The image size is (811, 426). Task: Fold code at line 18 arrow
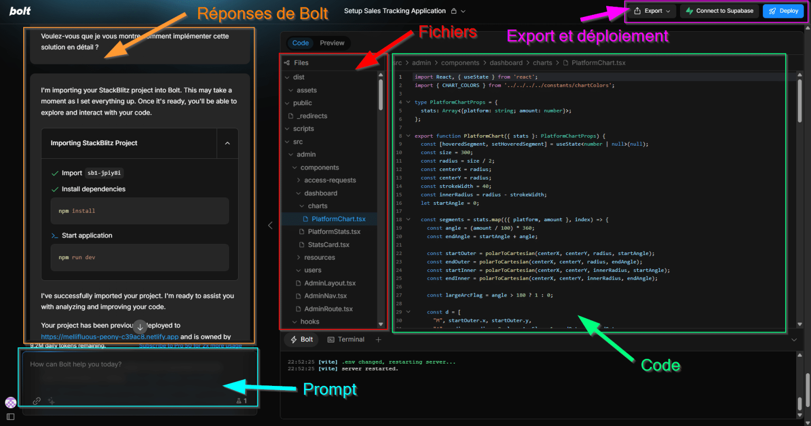[x=408, y=220]
